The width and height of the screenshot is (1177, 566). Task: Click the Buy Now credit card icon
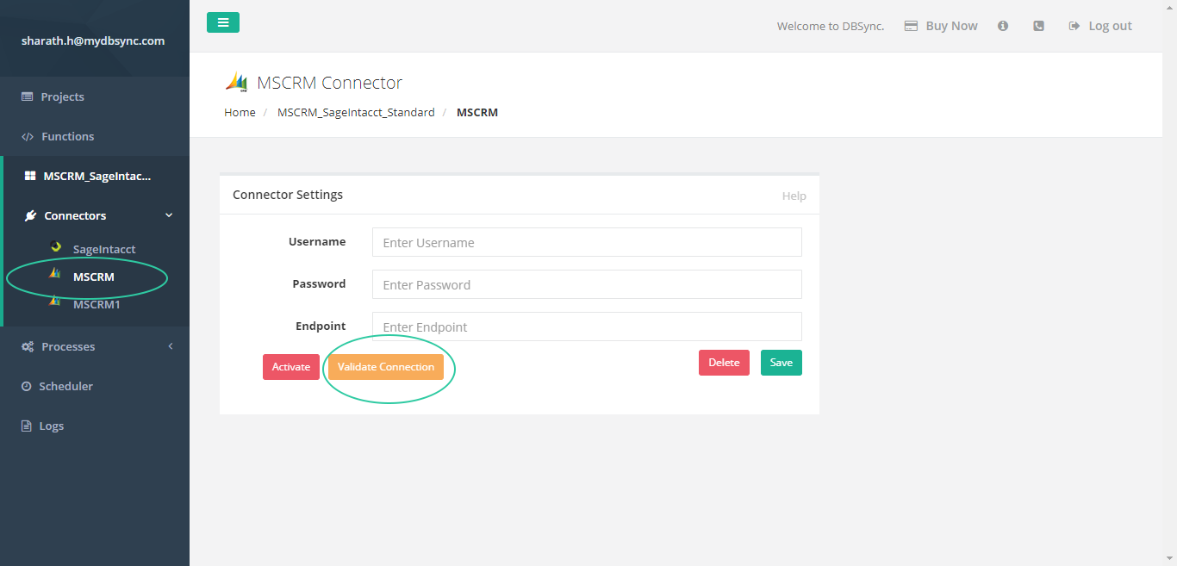click(x=911, y=26)
